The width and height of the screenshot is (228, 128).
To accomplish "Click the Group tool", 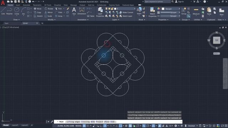I will click(184, 11).
